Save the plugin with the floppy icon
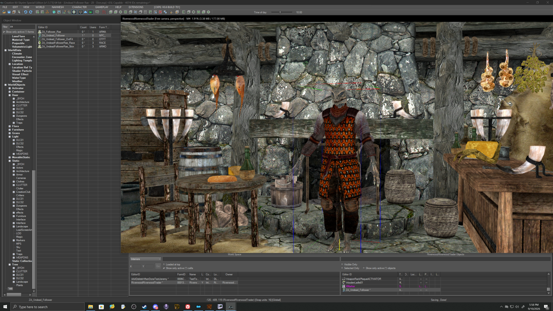This screenshot has width=553, height=311. [x=9, y=12]
